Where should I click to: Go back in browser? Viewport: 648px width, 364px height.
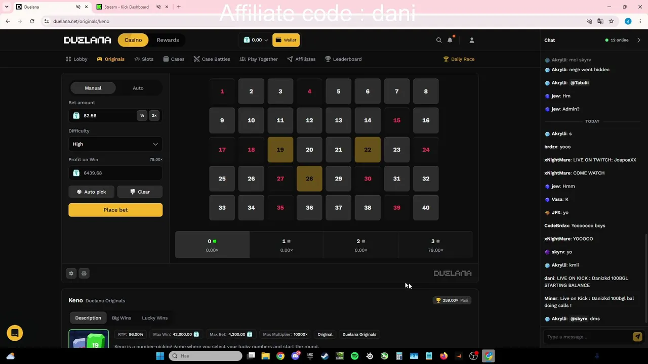click(8, 21)
